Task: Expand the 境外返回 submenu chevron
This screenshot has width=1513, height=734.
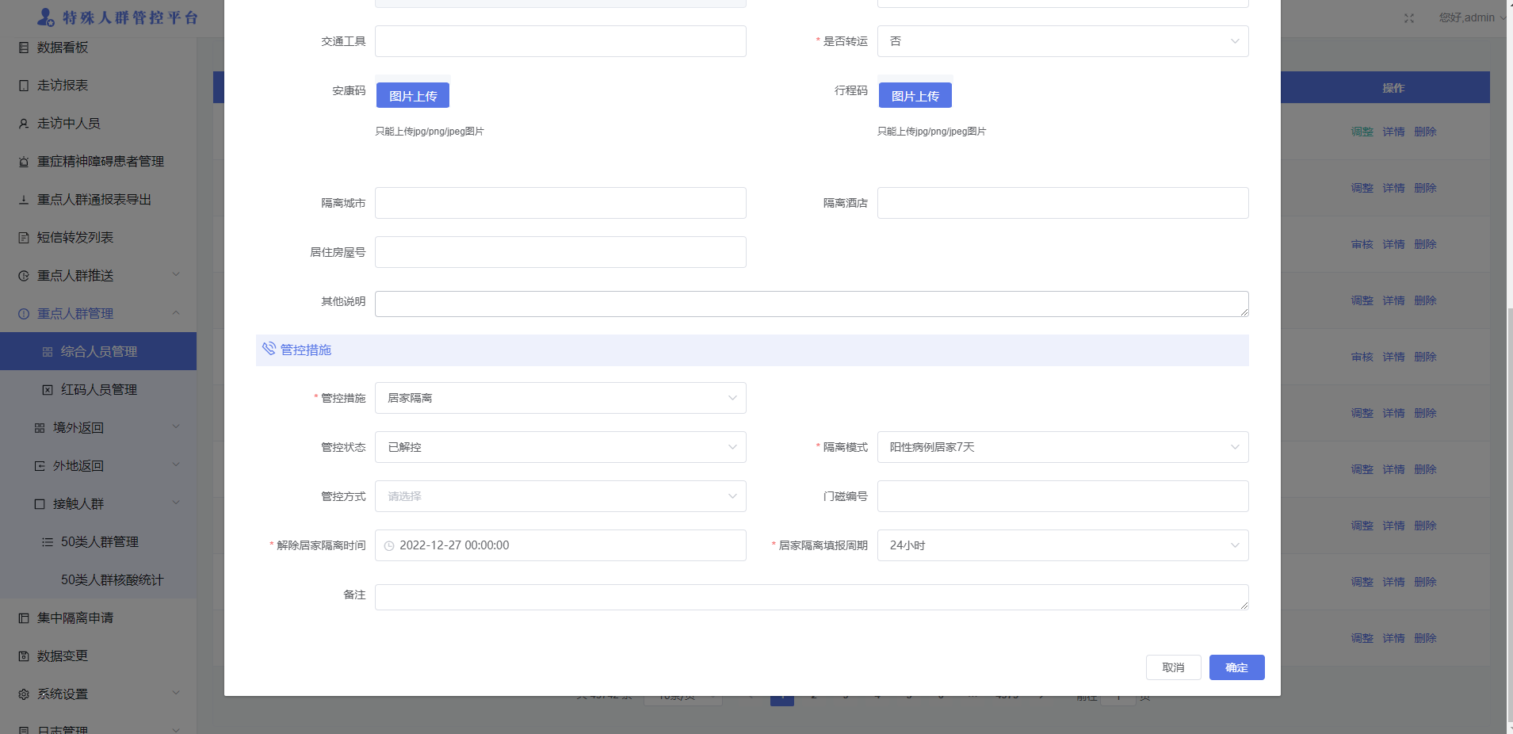Action: pyautogui.click(x=176, y=426)
